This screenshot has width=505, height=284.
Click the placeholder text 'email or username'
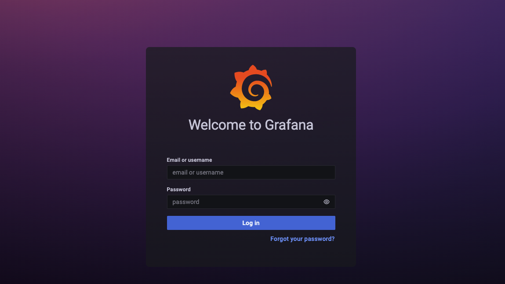click(198, 172)
